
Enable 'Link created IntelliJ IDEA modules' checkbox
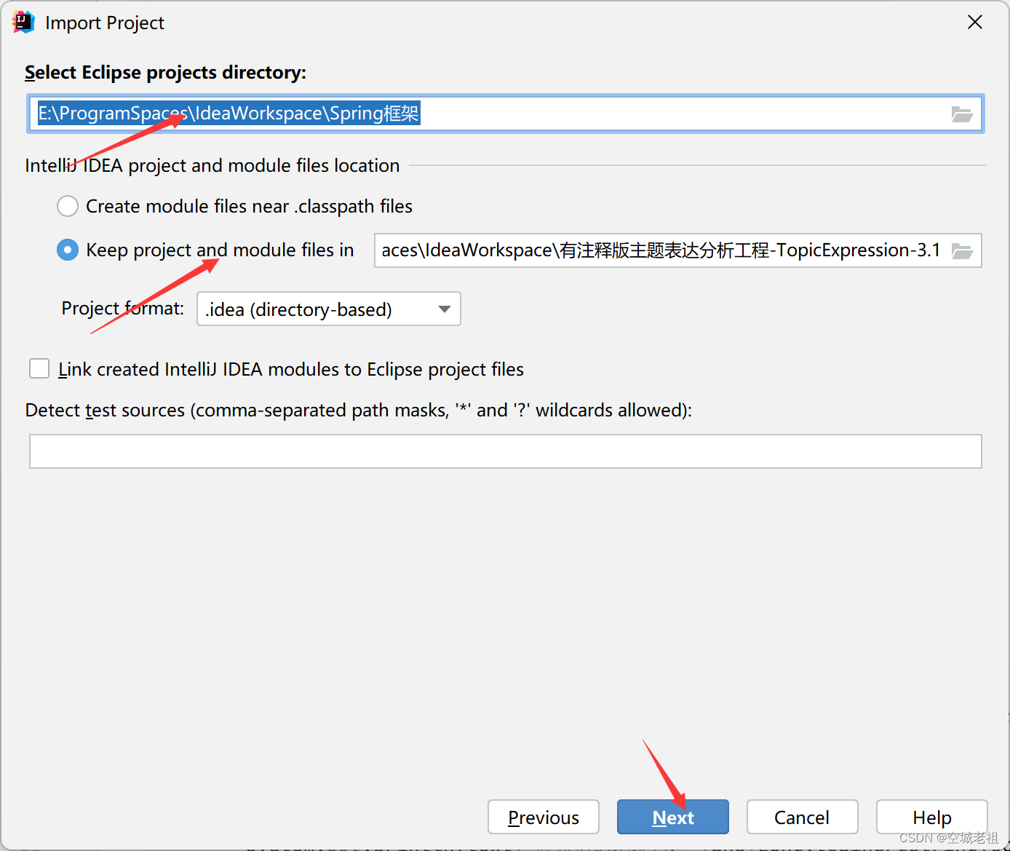coord(39,368)
